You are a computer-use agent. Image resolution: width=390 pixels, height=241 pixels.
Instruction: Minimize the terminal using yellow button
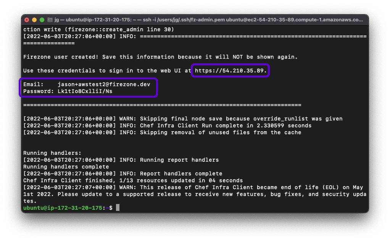click(x=34, y=19)
